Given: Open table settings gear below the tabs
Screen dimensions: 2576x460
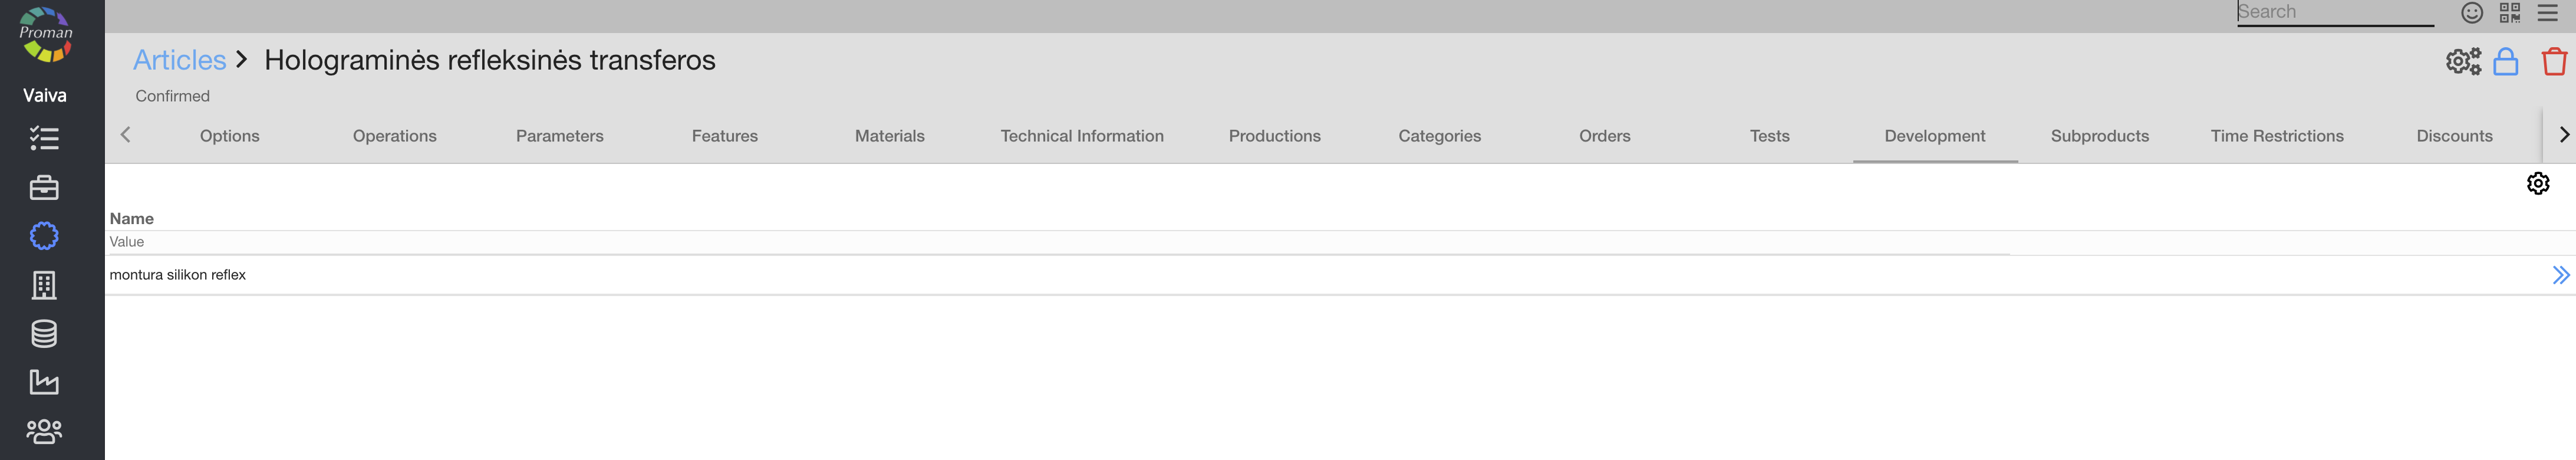Looking at the screenshot, I should [x=2537, y=183].
